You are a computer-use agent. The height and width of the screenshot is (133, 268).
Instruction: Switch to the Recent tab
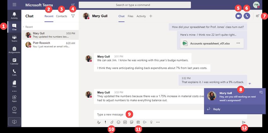(x=49, y=16)
